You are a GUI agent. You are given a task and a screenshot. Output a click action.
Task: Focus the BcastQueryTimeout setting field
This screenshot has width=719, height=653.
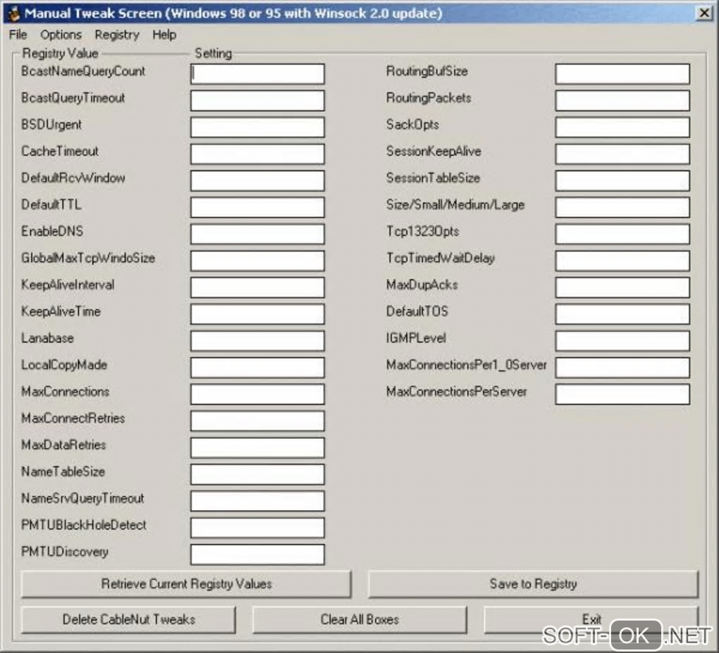tap(257, 100)
